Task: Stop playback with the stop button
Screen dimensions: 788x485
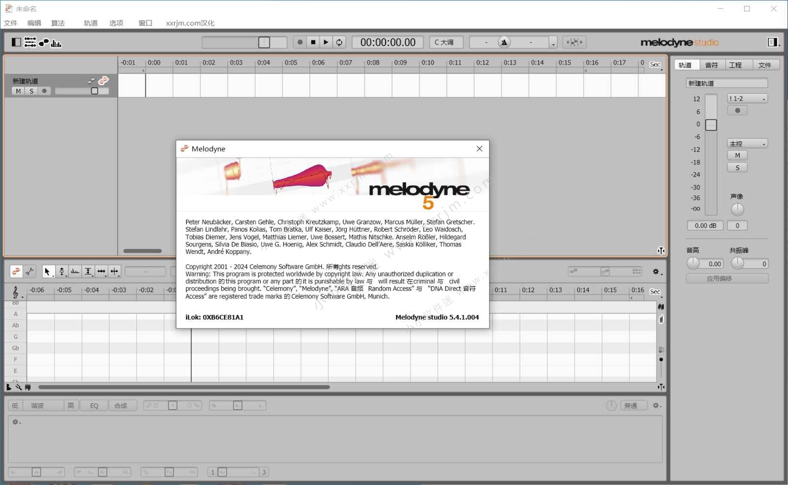Action: coord(313,42)
